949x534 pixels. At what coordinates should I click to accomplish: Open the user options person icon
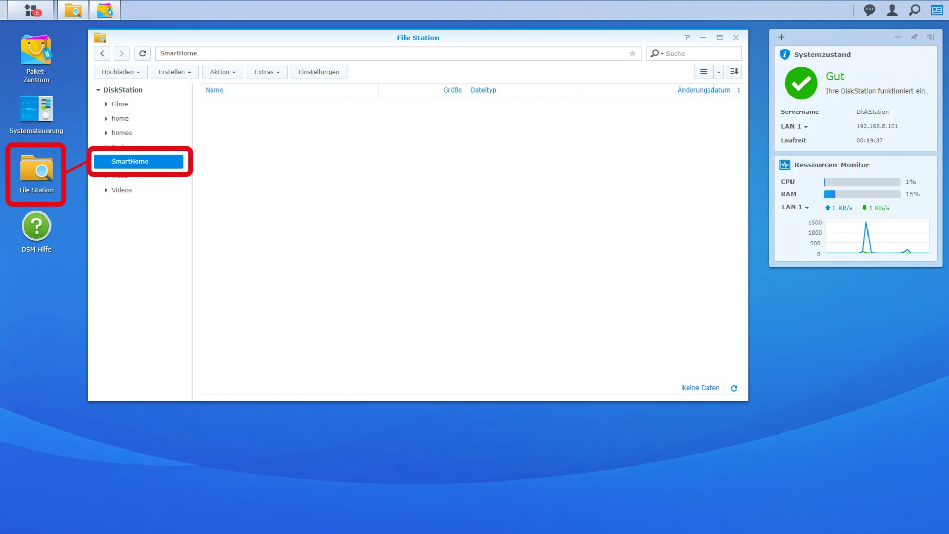click(892, 10)
